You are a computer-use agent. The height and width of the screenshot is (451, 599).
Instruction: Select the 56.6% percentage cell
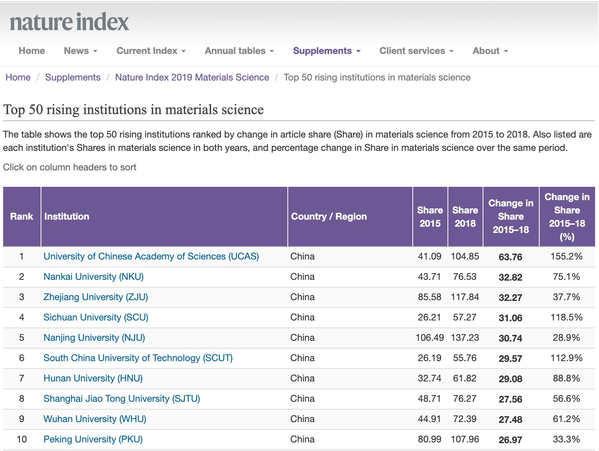tap(567, 399)
